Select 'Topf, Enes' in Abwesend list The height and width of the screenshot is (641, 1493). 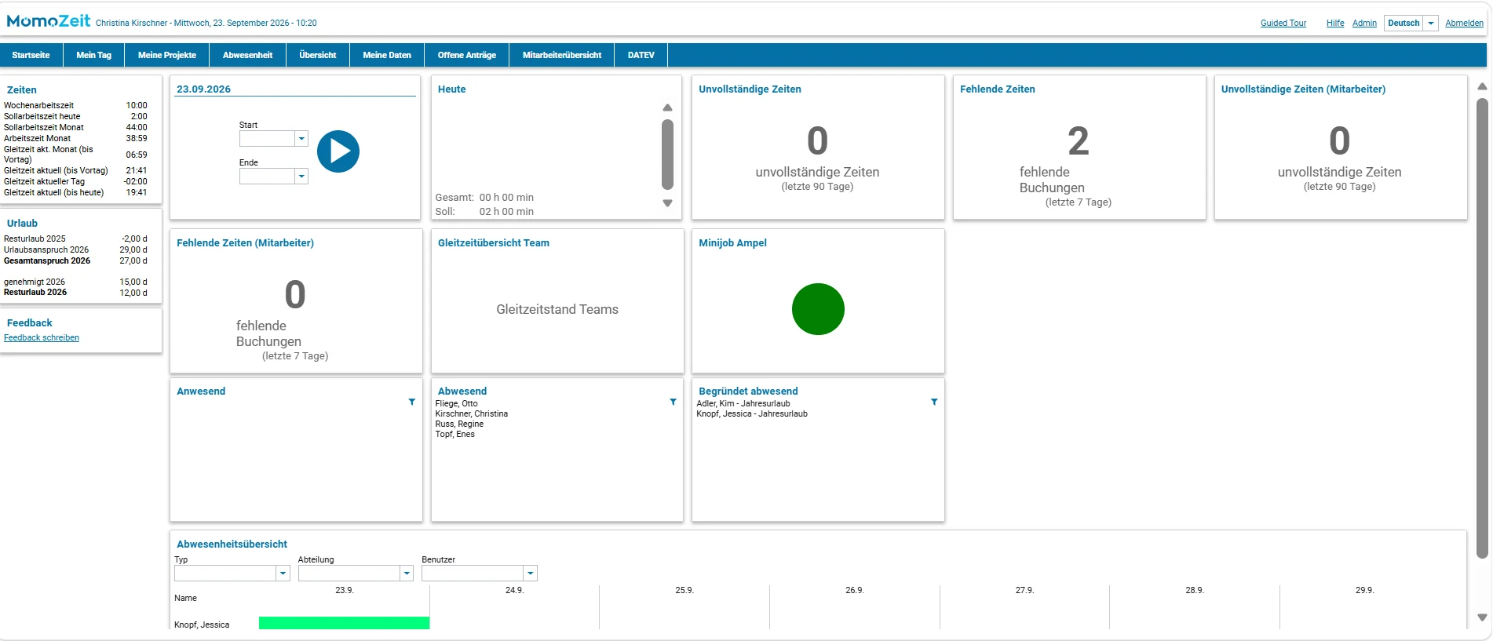(455, 435)
